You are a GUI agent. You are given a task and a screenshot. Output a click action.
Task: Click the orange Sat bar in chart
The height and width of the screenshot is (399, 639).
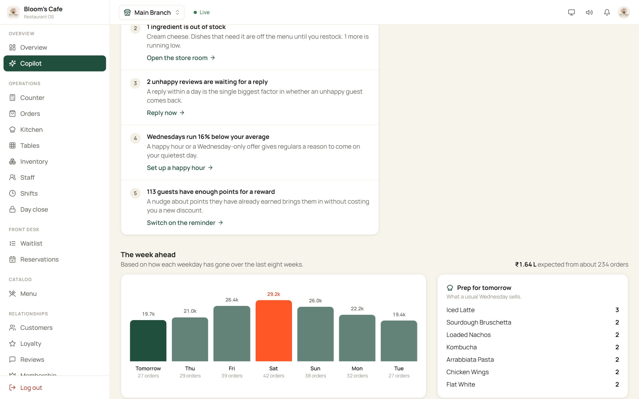(274, 331)
